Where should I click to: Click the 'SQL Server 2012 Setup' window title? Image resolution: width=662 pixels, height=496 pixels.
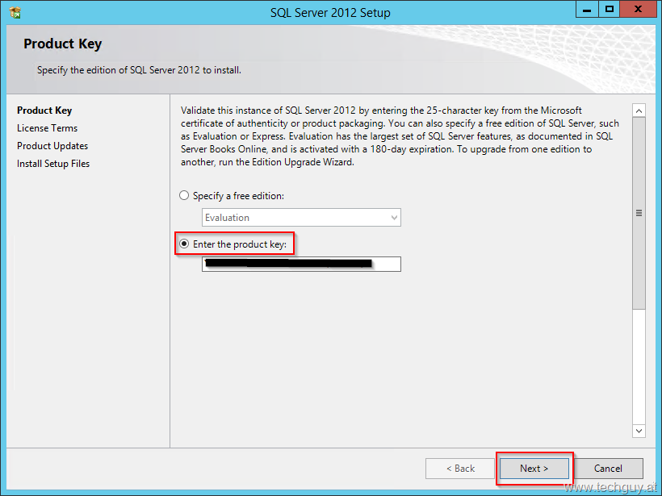click(330, 13)
